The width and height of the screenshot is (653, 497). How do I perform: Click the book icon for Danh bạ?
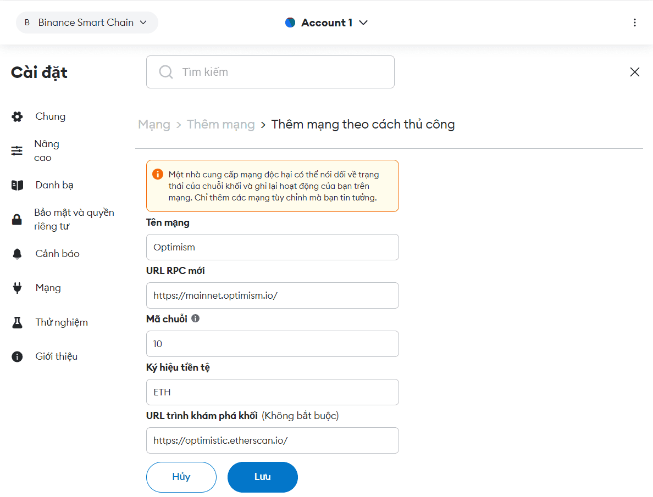pos(18,185)
